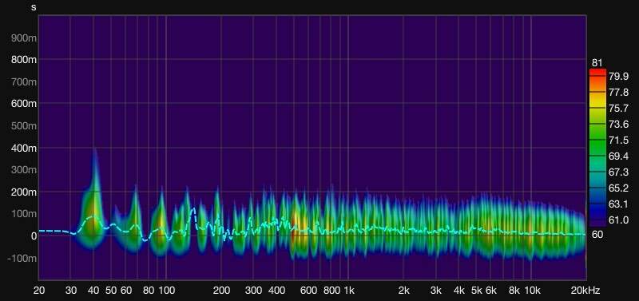
Task: Click the 73.6 level on color legend
Action: 618,125
